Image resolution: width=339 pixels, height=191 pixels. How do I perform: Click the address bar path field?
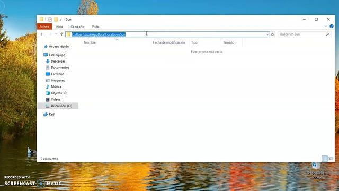point(167,34)
